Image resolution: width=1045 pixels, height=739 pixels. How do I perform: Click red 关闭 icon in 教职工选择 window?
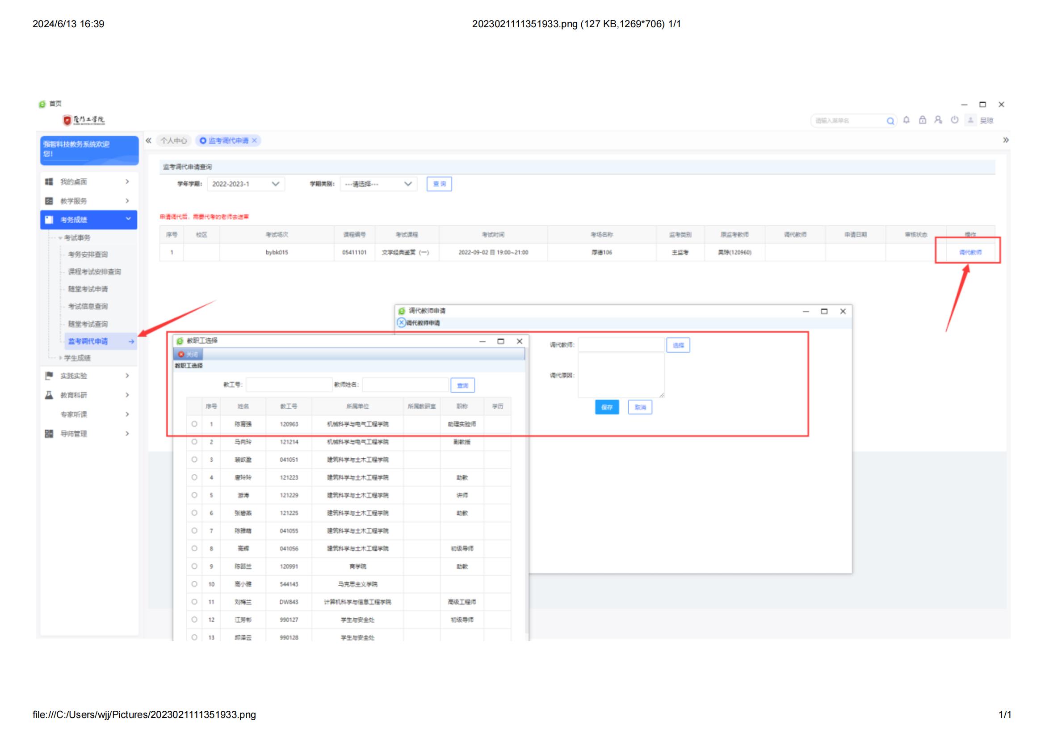click(181, 354)
